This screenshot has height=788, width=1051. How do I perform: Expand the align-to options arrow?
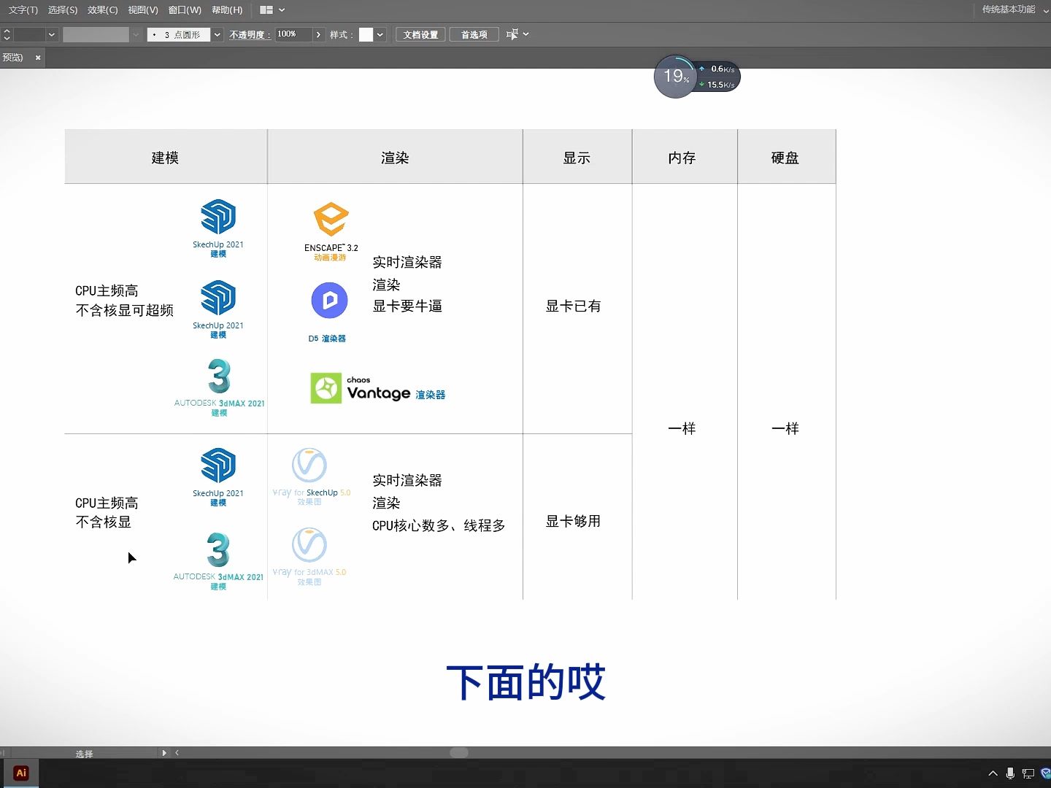525,34
